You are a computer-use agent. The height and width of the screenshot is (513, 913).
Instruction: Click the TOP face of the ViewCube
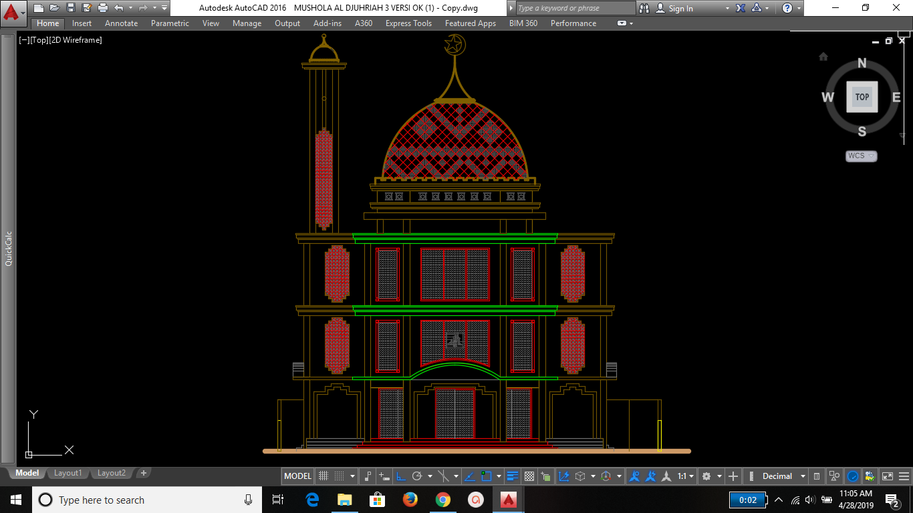click(862, 97)
